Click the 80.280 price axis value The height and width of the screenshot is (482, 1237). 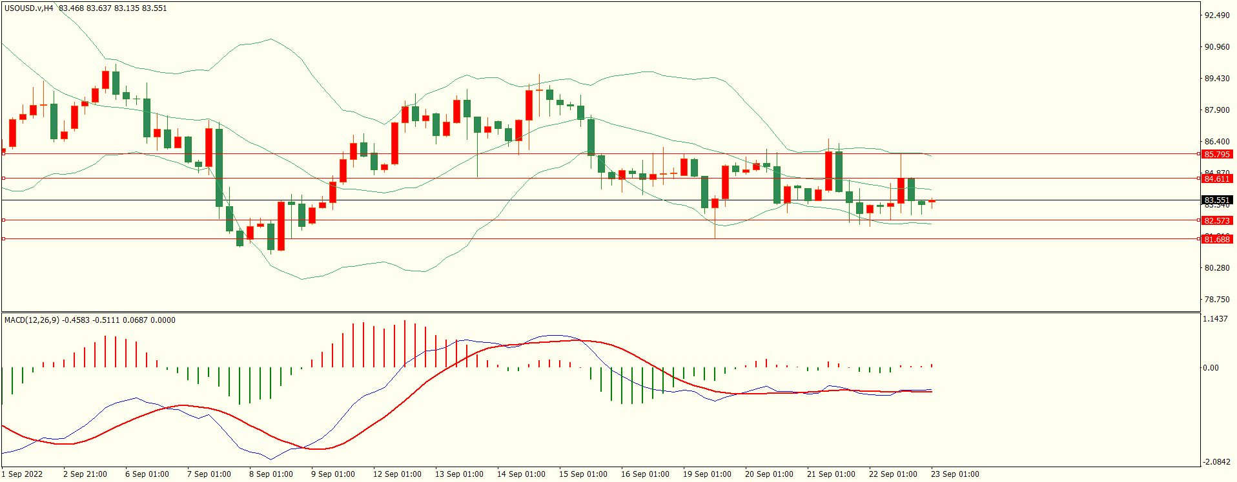click(x=1218, y=268)
